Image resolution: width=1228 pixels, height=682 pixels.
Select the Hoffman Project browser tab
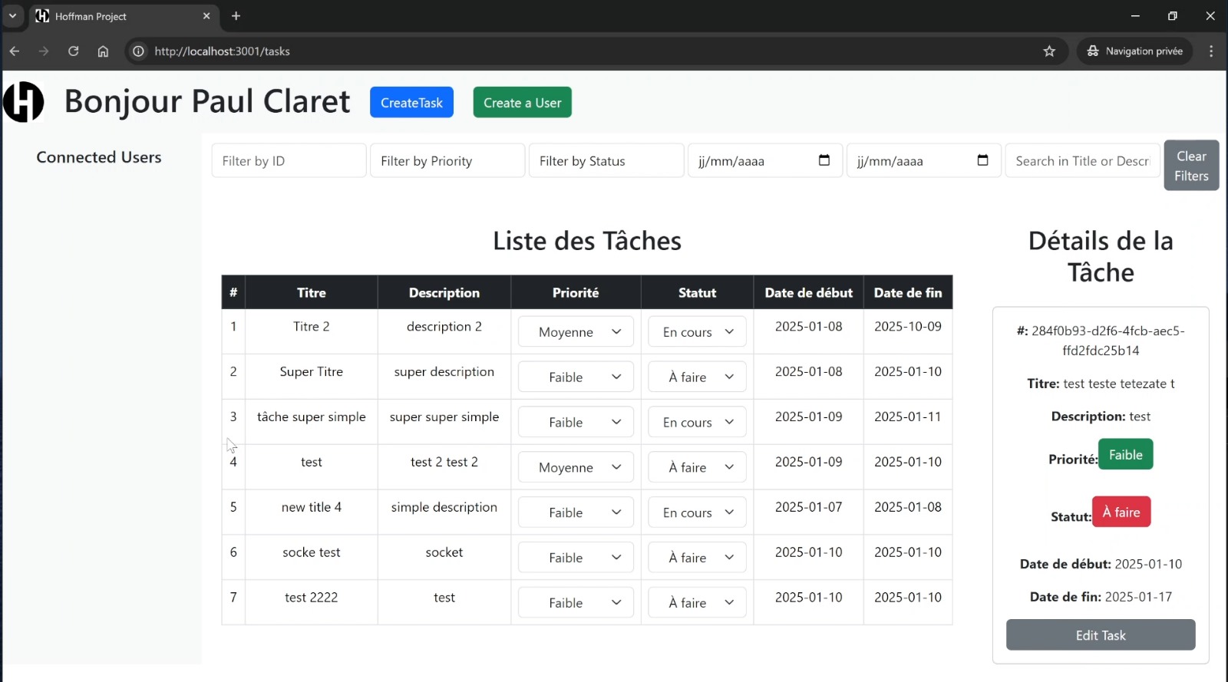point(115,16)
